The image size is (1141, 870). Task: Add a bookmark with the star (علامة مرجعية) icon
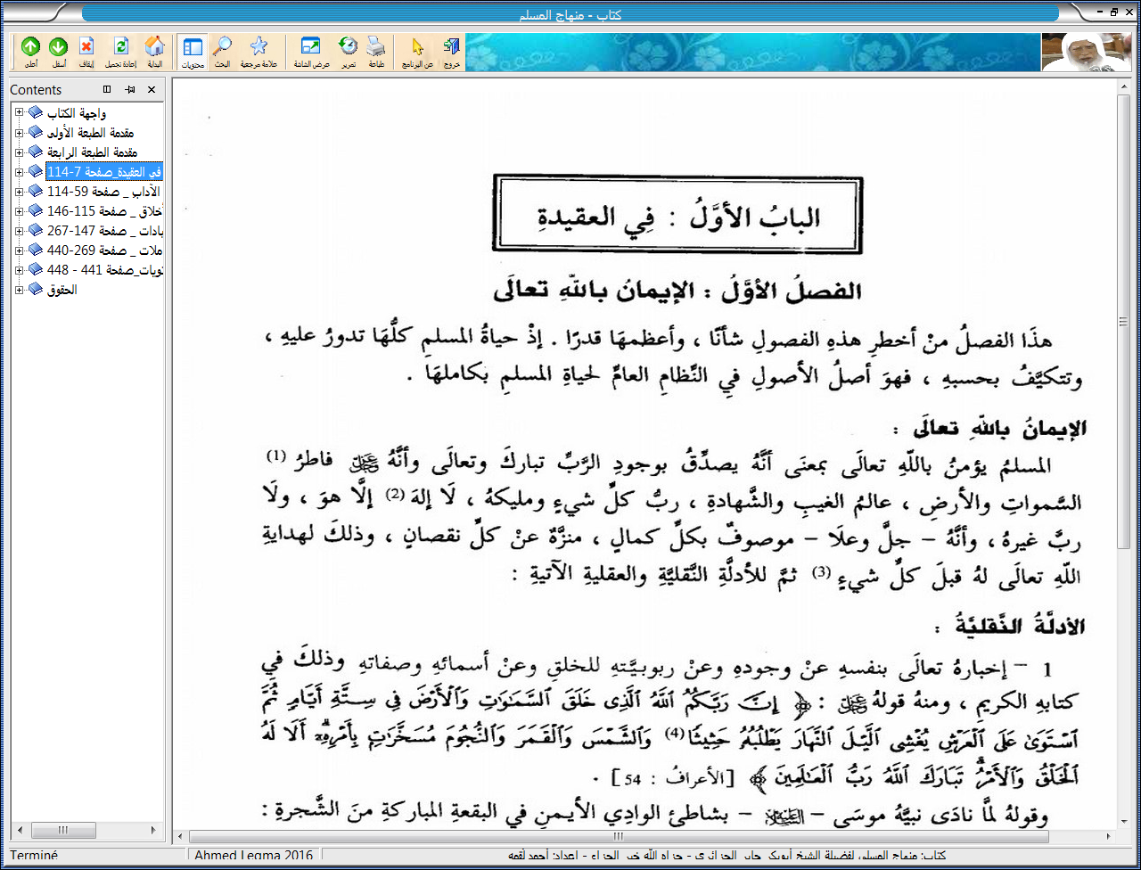pos(259,51)
